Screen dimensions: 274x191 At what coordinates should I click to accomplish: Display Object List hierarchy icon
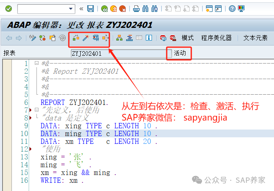(119, 38)
